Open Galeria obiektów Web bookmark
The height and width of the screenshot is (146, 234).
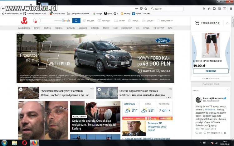(x=36, y=14)
